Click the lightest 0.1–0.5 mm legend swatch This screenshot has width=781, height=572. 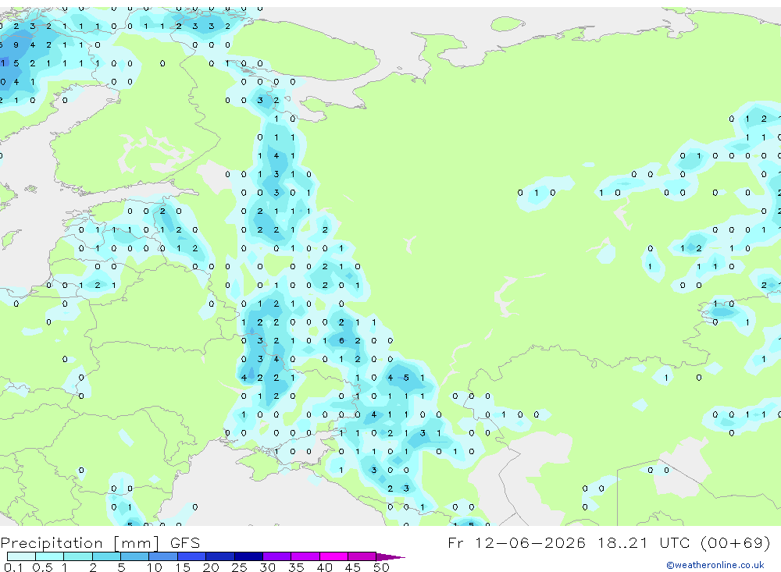(x=21, y=556)
